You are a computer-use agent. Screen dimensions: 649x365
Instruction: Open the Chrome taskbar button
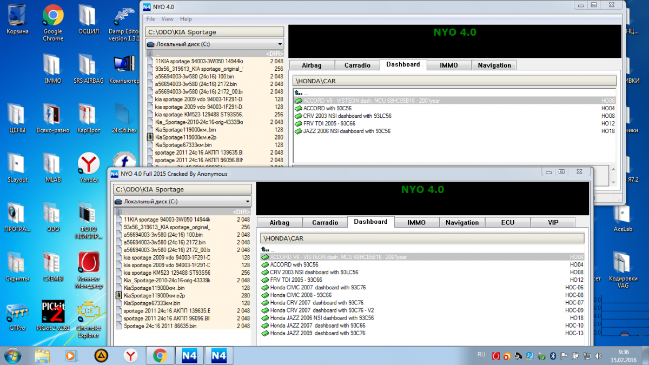(159, 355)
